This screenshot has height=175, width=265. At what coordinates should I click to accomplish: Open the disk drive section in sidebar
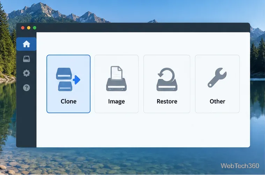click(27, 59)
